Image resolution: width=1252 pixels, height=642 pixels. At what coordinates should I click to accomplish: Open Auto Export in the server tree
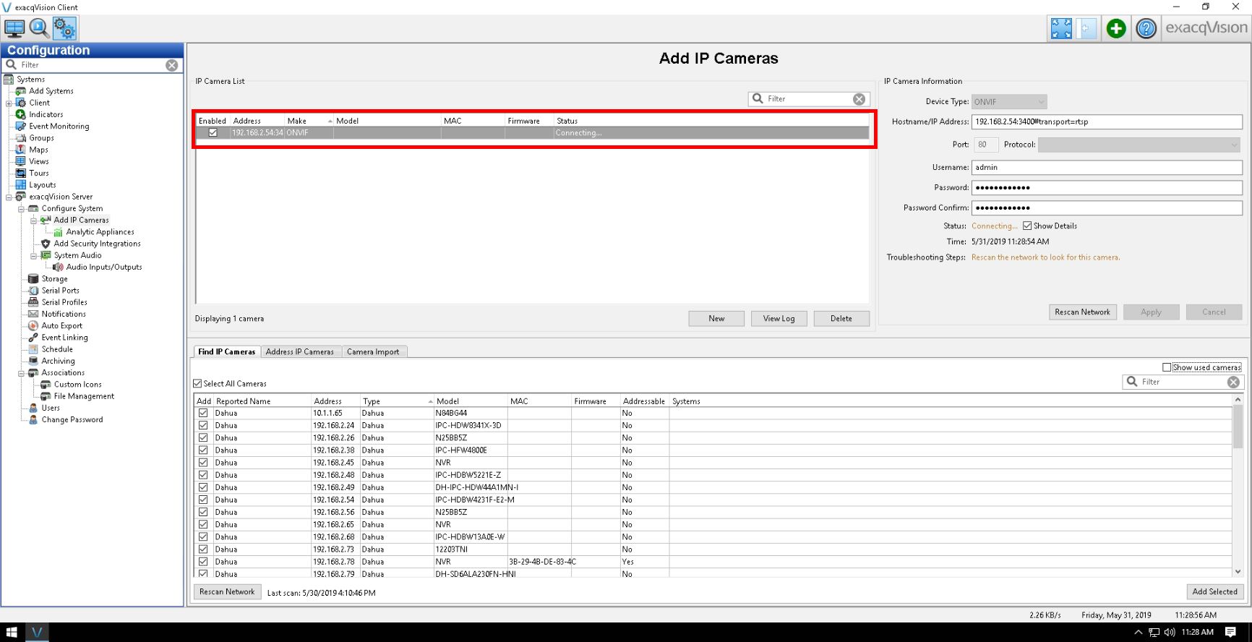click(61, 326)
